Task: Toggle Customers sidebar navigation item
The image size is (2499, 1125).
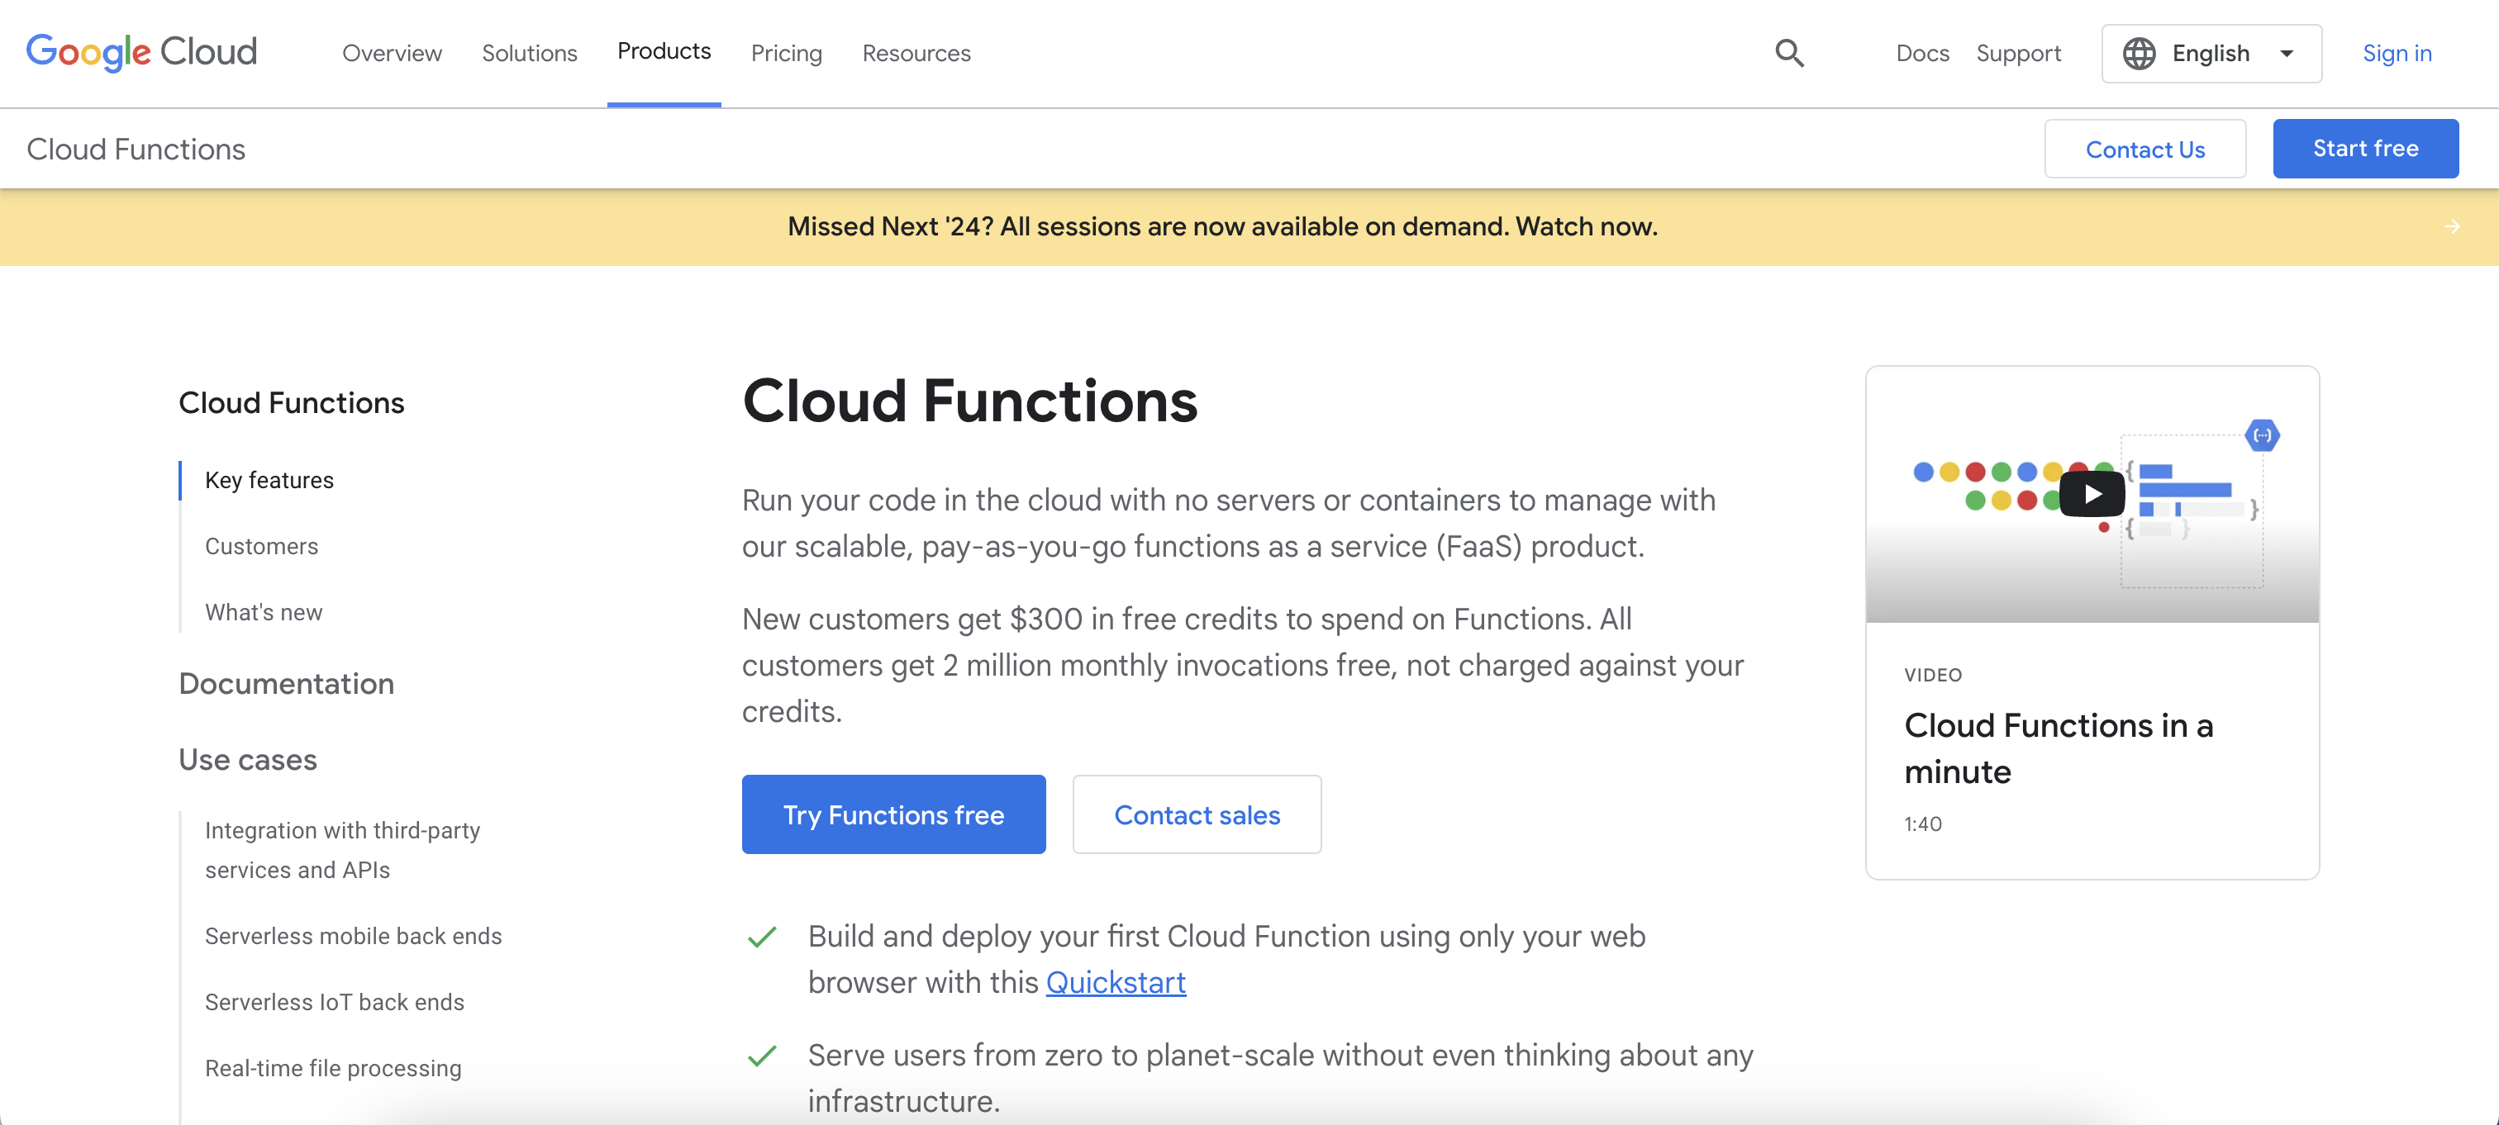Action: (x=261, y=544)
